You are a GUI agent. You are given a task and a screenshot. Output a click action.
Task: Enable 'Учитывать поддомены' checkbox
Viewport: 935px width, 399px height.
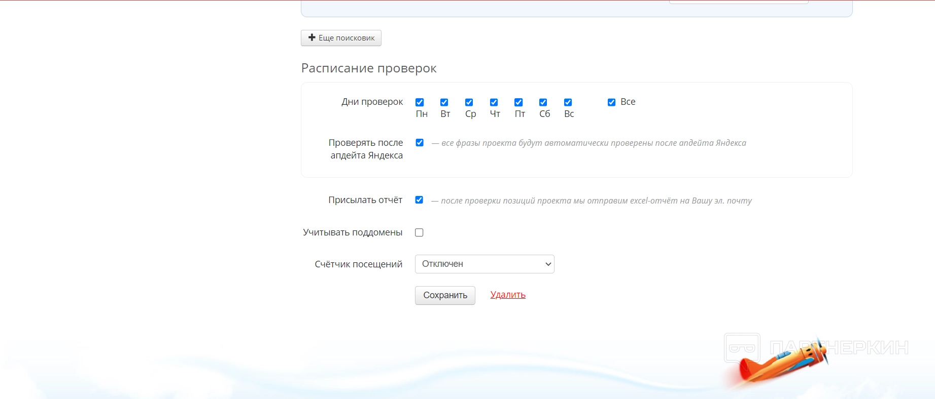(419, 232)
